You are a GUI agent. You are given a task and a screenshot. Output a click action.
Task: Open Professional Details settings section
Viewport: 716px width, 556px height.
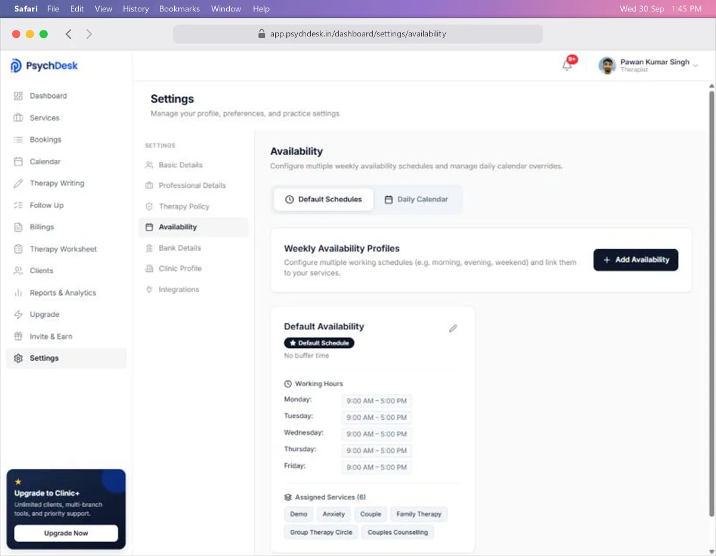coord(194,186)
